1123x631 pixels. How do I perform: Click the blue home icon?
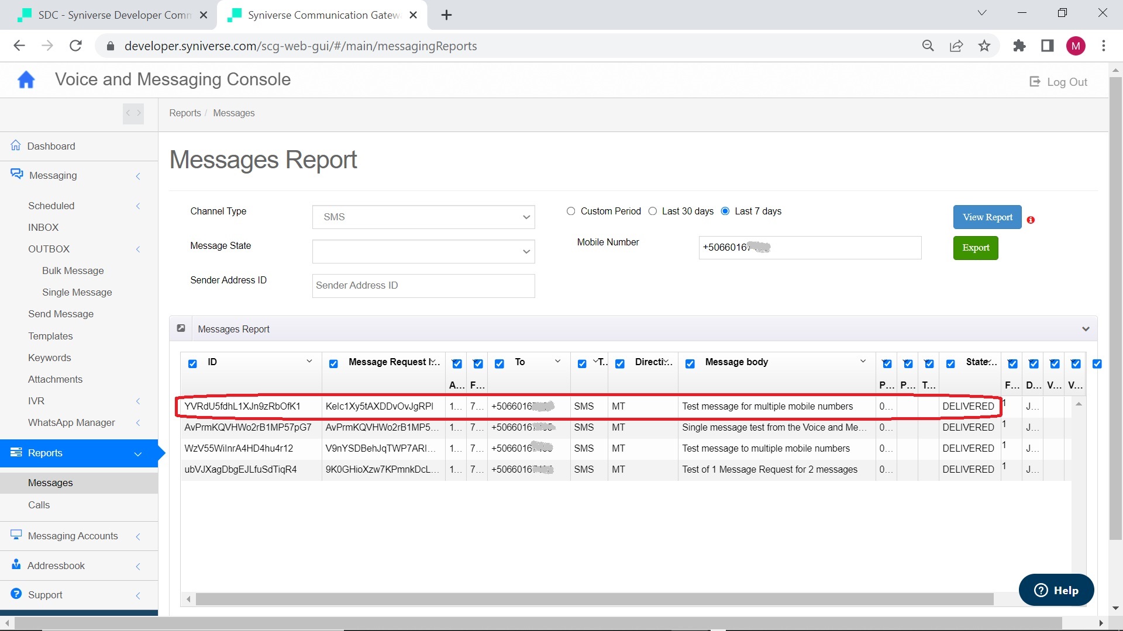click(x=26, y=80)
